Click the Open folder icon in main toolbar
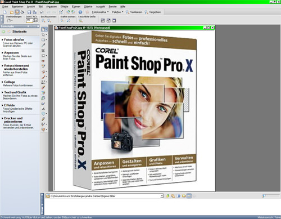281x219 pixels. click(12, 12)
